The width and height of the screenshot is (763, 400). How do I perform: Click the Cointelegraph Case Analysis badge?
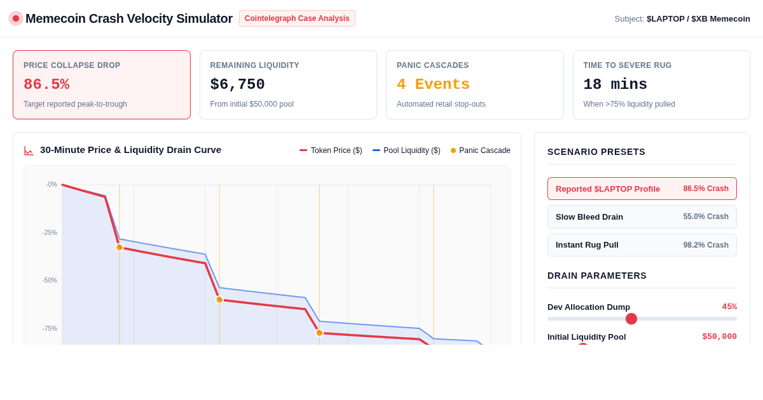tap(297, 18)
